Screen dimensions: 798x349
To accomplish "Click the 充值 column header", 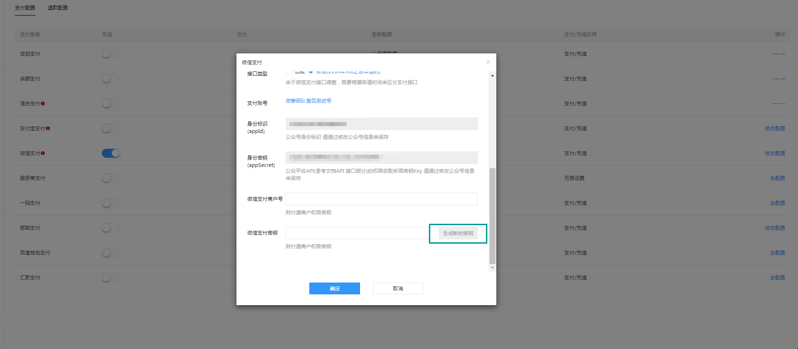I will pos(107,34).
